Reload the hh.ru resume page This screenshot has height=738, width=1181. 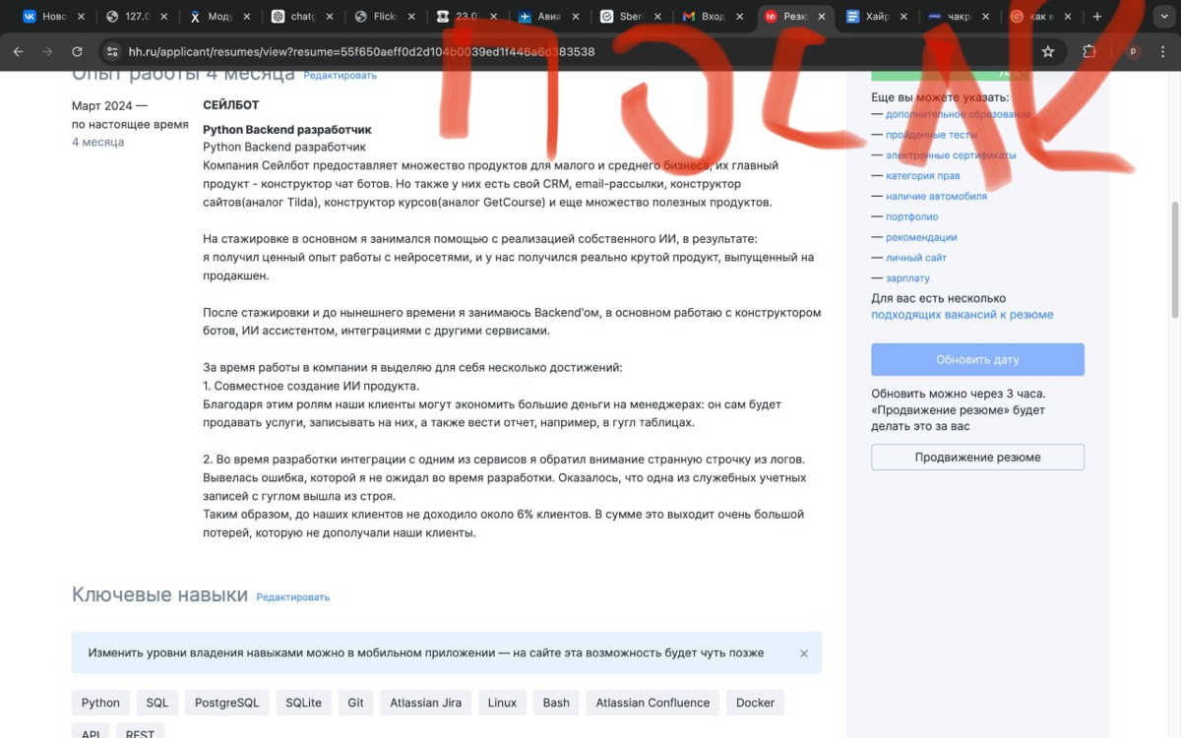tap(77, 52)
